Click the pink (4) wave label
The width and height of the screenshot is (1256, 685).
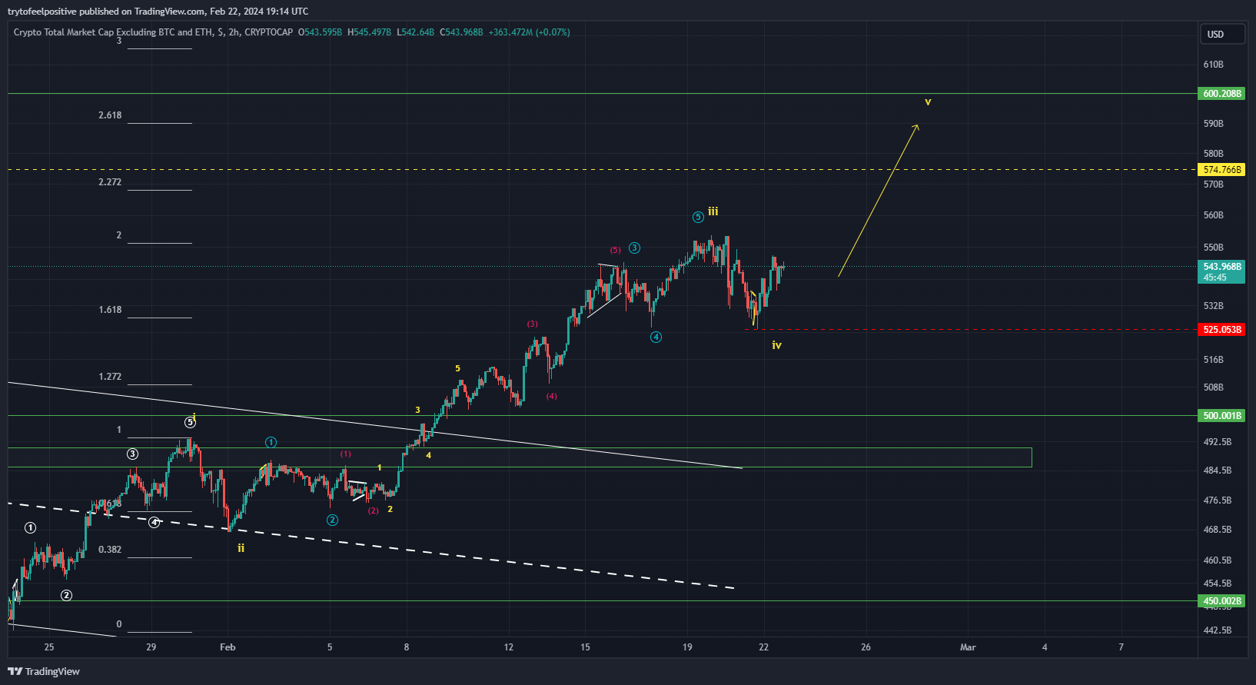[x=552, y=396]
